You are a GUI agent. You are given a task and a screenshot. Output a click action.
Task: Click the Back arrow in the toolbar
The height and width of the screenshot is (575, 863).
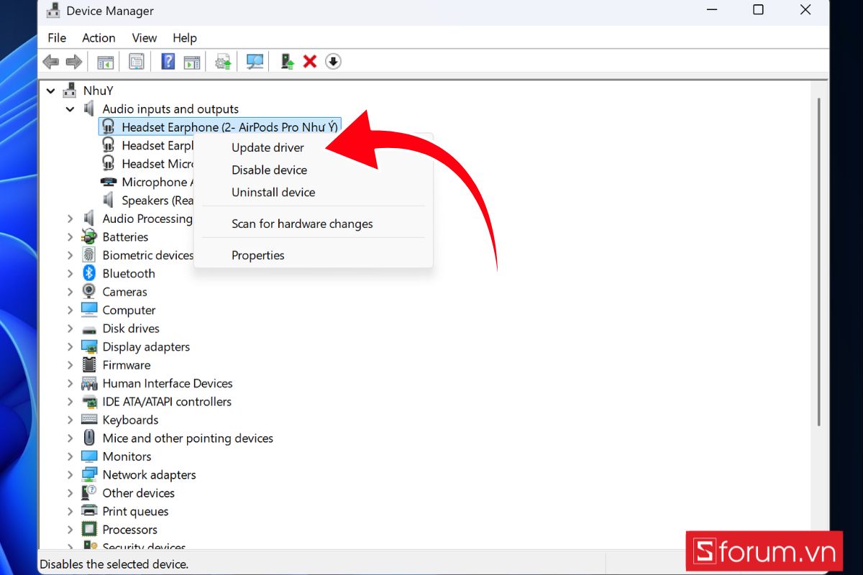point(51,62)
